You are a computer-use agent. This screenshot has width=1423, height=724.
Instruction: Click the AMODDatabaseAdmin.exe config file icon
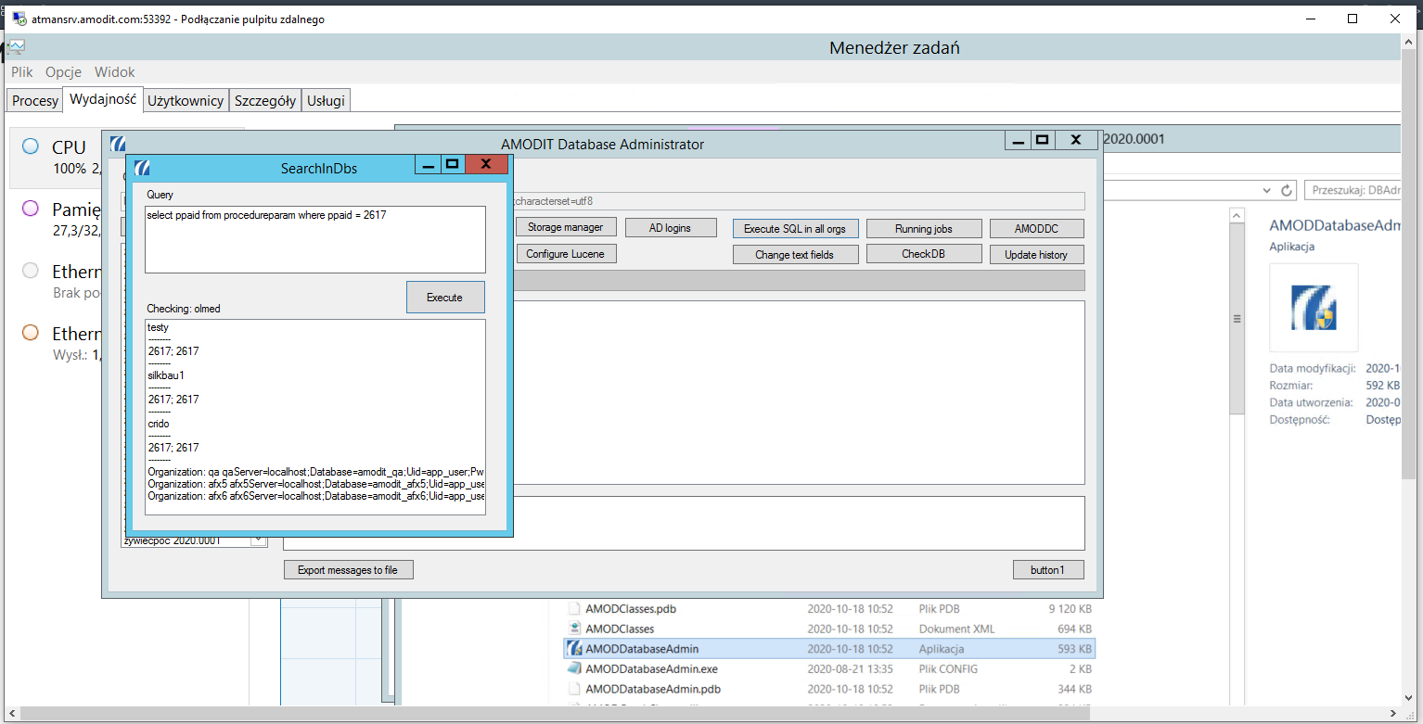click(574, 668)
